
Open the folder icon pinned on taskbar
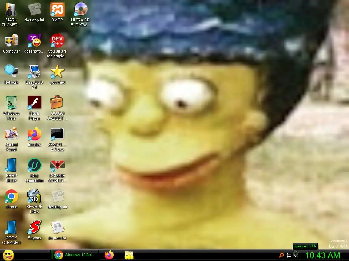(x=129, y=255)
